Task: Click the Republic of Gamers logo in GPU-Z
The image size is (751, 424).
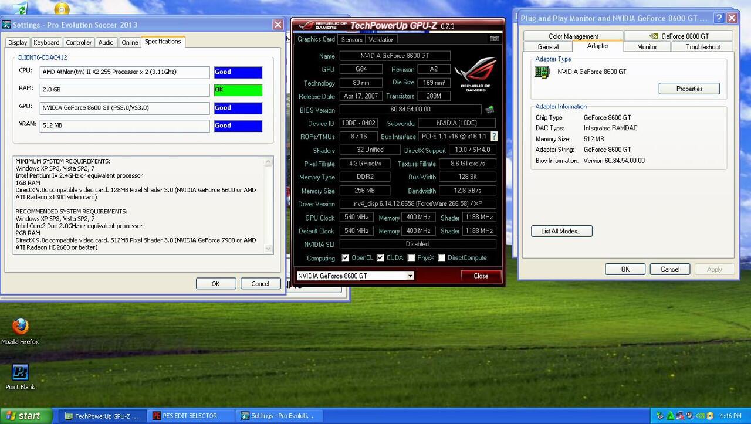Action: 475,74
